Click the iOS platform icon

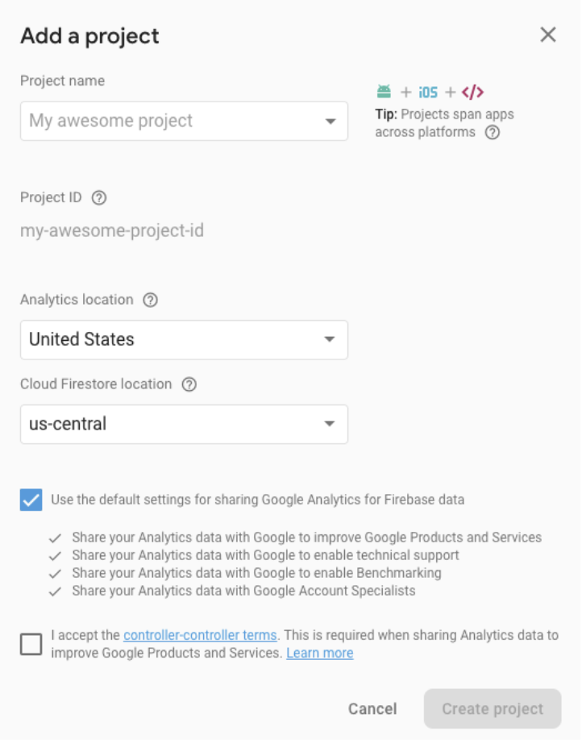pyautogui.click(x=429, y=92)
